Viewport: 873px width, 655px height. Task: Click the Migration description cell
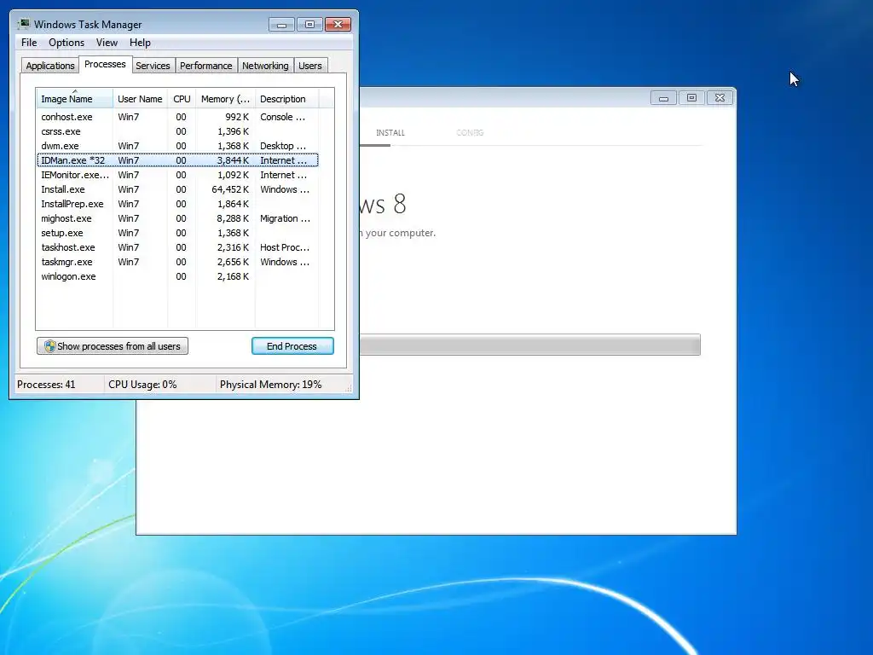(285, 218)
